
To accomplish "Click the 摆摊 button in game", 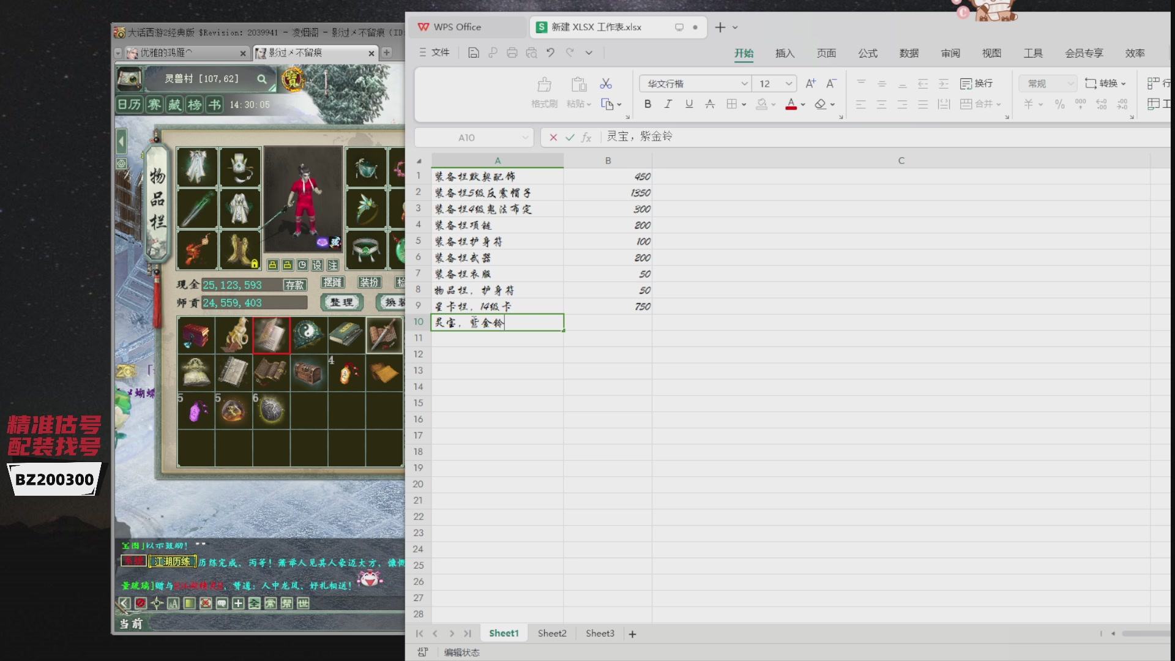I will point(333,282).
